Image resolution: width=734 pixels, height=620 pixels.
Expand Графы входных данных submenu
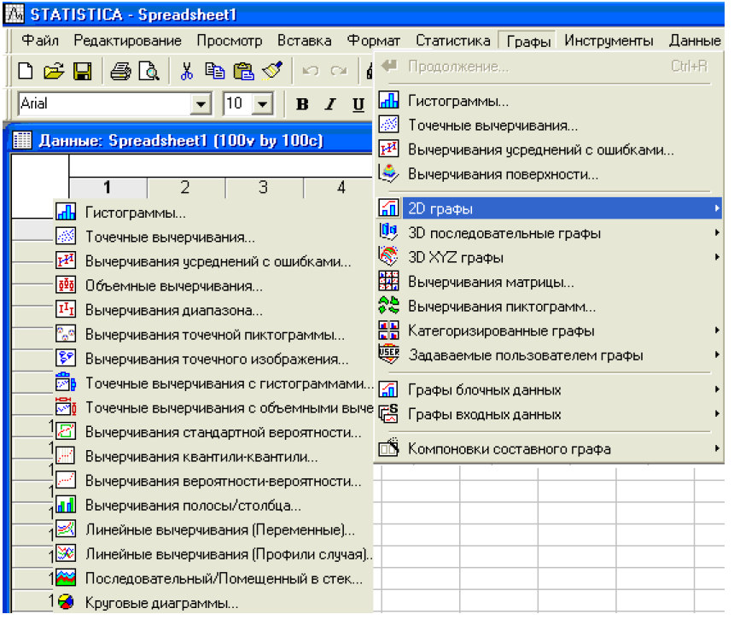[x=549, y=414]
